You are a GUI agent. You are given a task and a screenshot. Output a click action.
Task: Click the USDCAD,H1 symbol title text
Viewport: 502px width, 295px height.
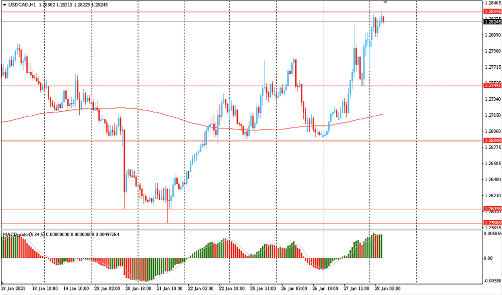coord(22,4)
